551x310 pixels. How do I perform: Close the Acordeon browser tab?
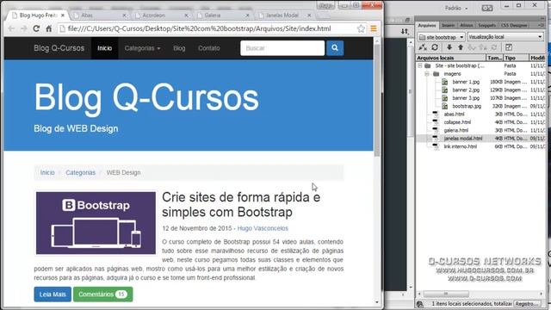click(186, 15)
